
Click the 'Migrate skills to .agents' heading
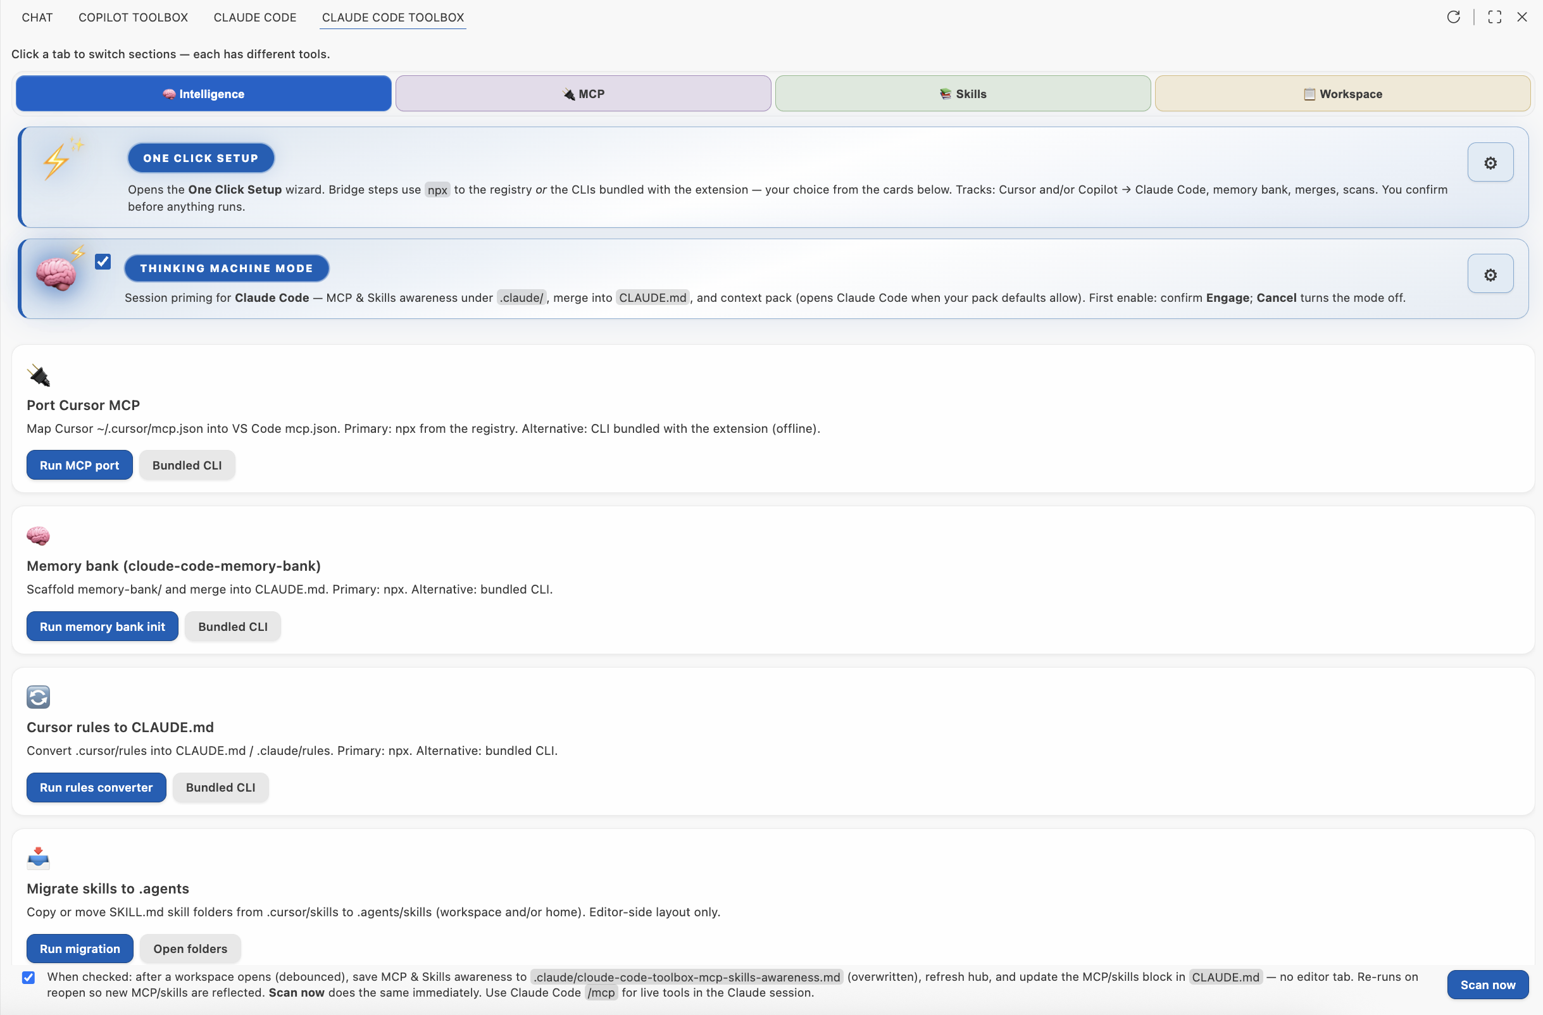pyautogui.click(x=108, y=888)
